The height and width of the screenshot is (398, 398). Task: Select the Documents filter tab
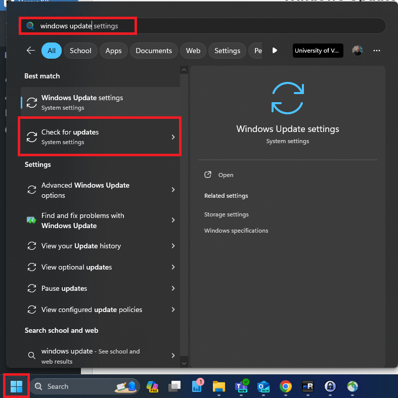(154, 51)
